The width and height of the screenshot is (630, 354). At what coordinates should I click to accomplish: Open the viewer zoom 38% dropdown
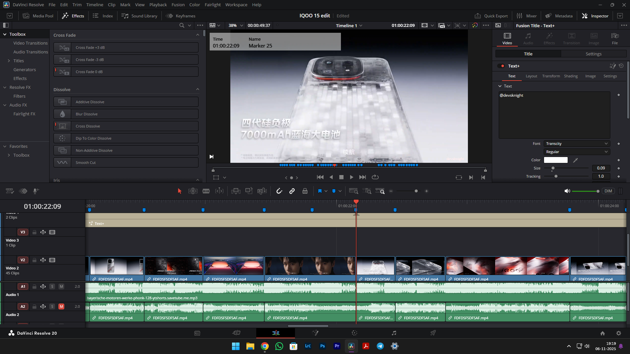point(236,26)
